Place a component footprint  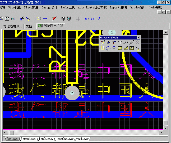click(x=103, y=48)
